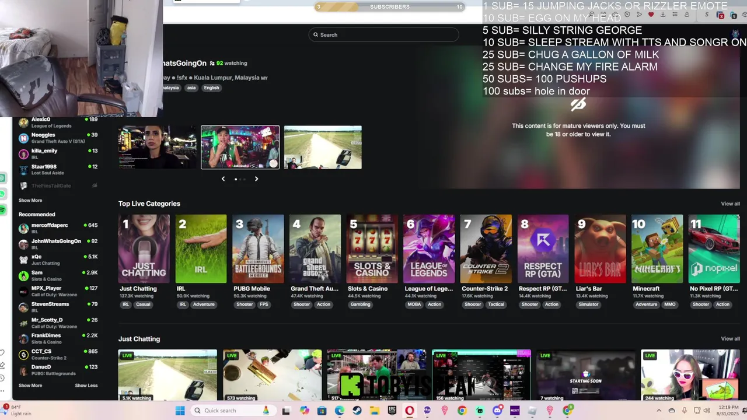Launch Epic Games from the taskbar
The height and width of the screenshot is (420, 747).
coord(392,411)
